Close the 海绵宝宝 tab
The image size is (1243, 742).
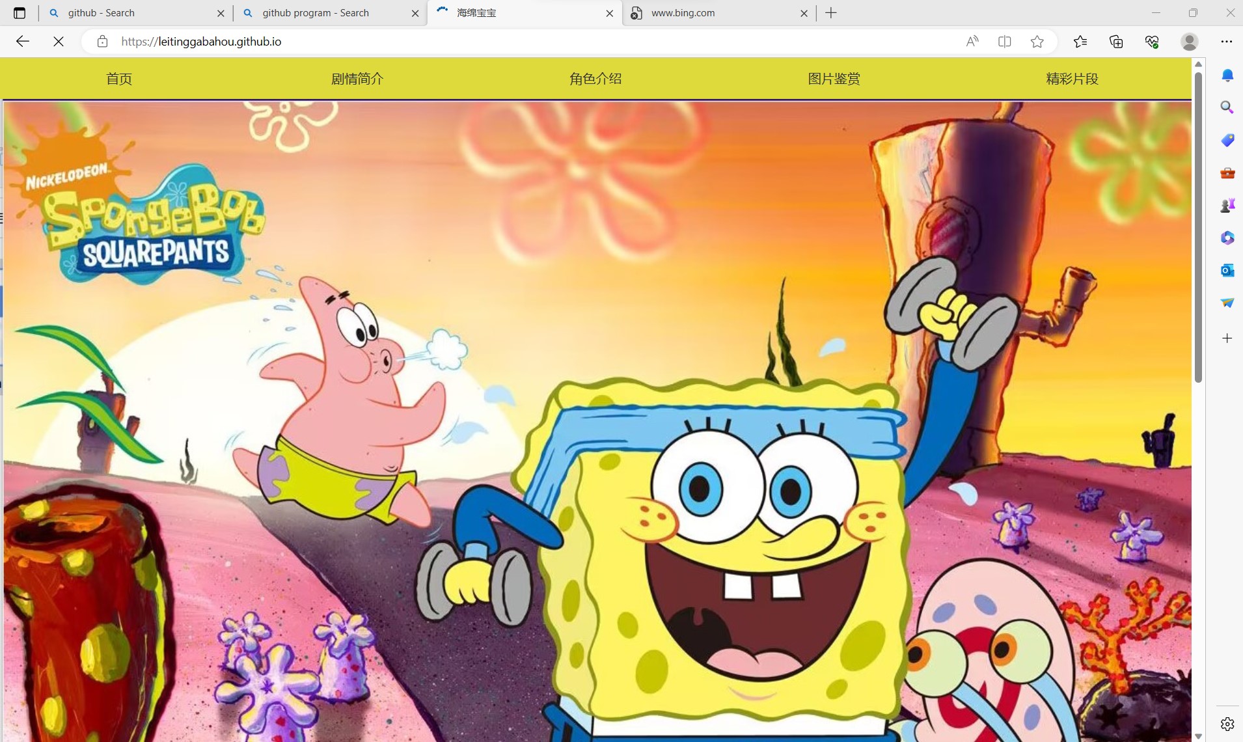(x=610, y=13)
